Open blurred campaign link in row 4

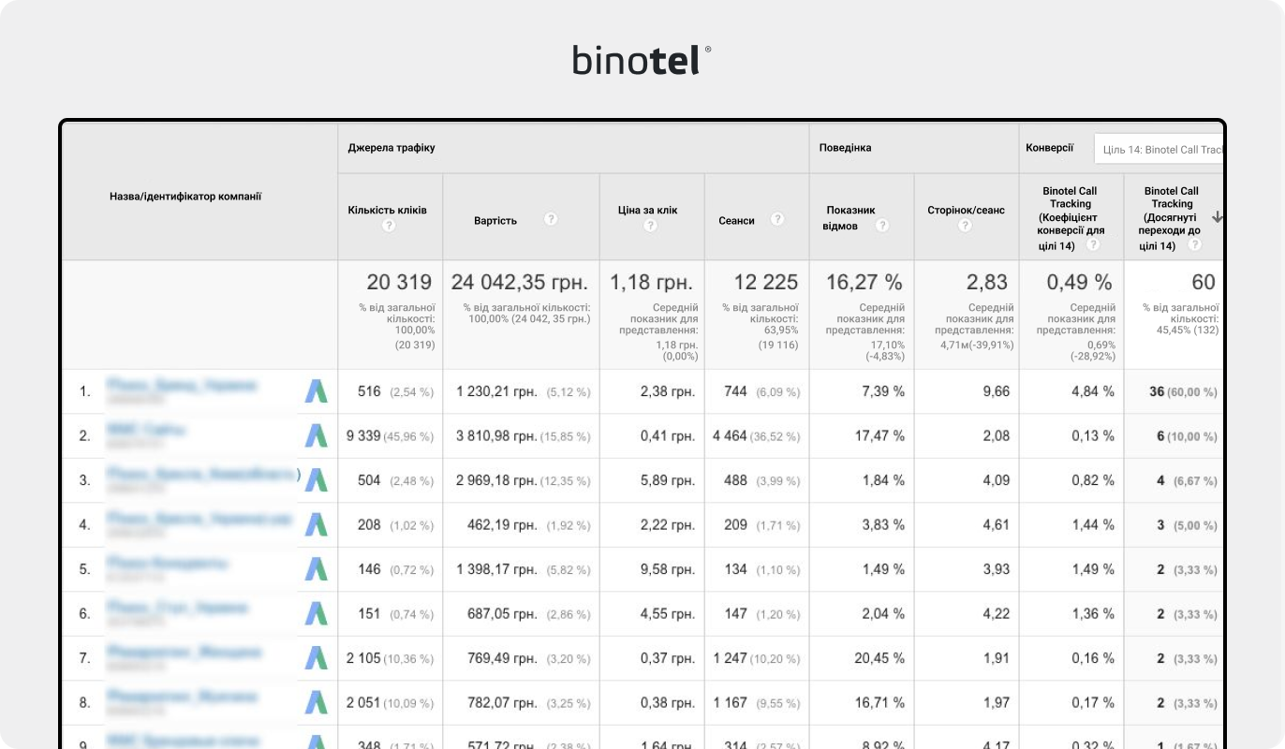pyautogui.click(x=199, y=519)
